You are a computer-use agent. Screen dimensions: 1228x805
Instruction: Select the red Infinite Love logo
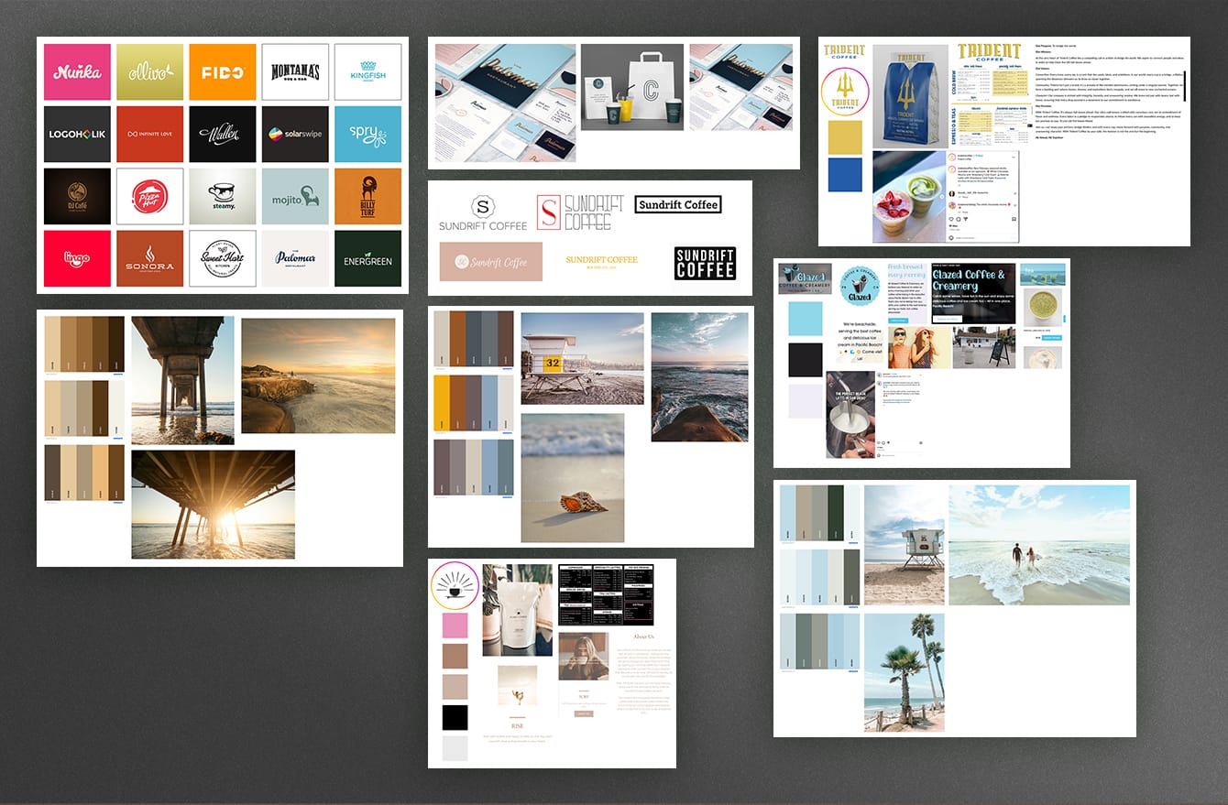149,135
